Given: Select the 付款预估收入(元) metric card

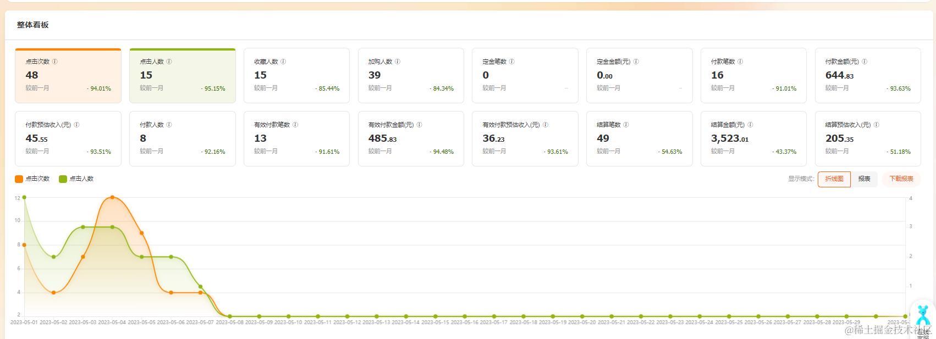Looking at the screenshot, I should coord(68,139).
